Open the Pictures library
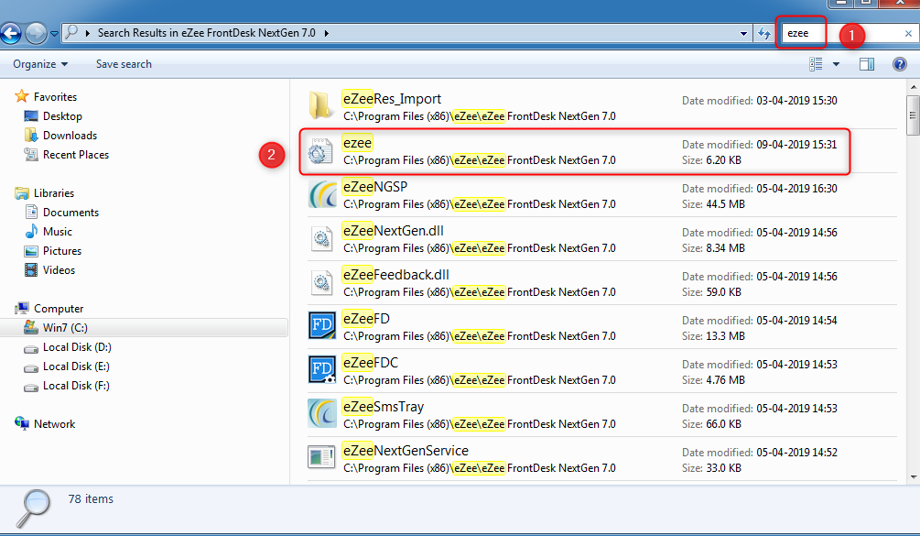Viewport: 920px width, 536px height. pyautogui.click(x=62, y=251)
